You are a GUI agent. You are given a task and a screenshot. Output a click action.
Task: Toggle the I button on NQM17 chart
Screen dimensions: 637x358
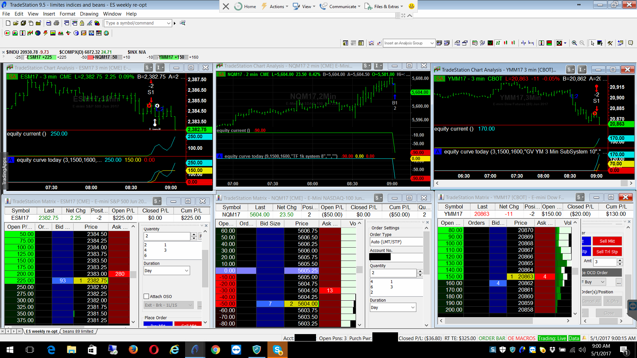click(x=378, y=66)
